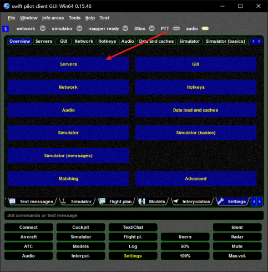Click the network status LED indicator
Viewport: 268px width, 272px height.
43,28
